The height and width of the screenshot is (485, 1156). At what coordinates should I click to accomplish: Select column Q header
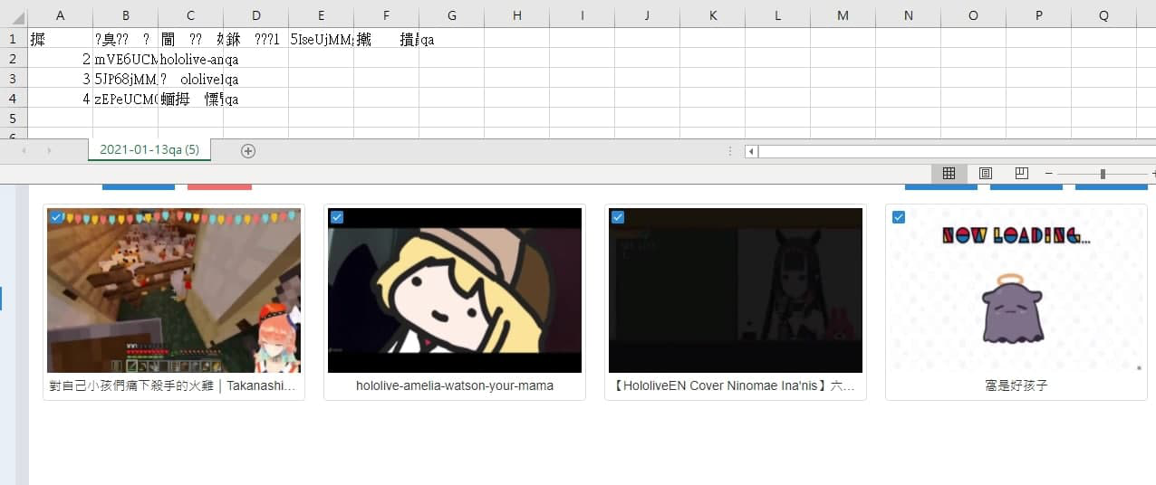(1103, 15)
